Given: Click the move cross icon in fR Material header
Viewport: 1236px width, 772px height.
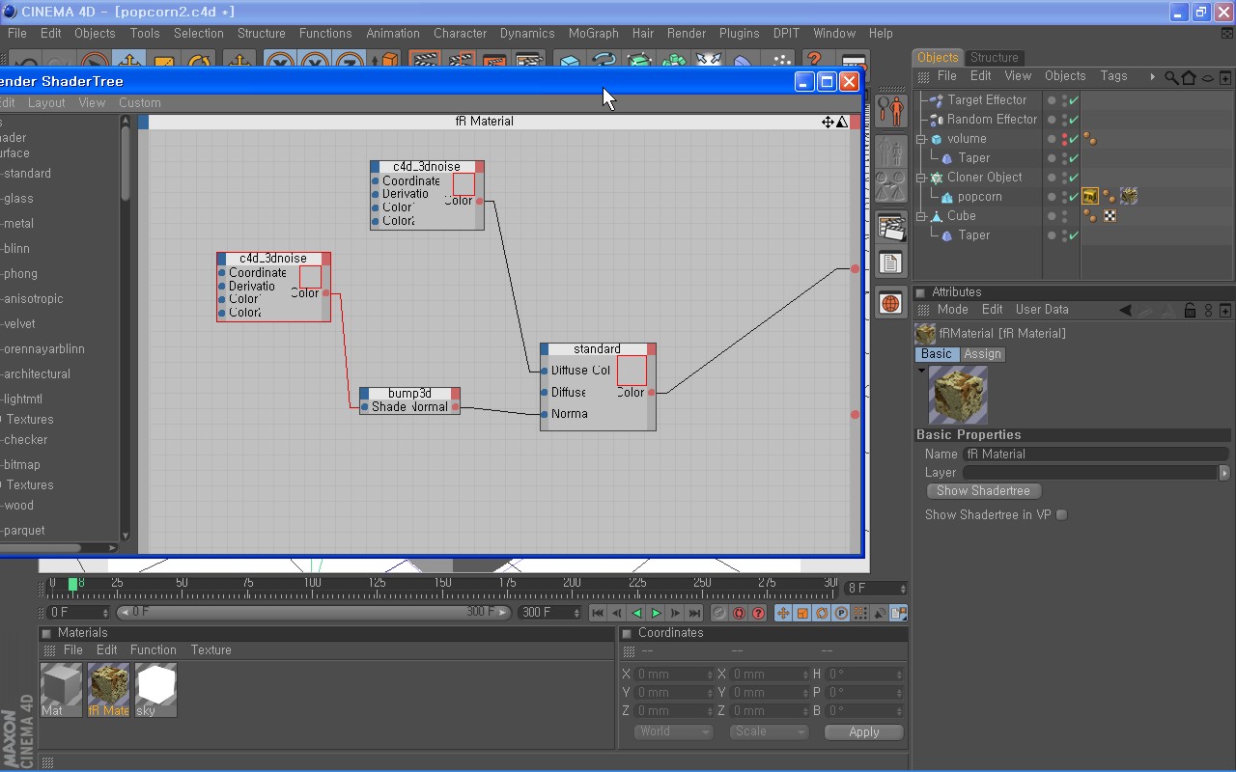Looking at the screenshot, I should click(828, 122).
